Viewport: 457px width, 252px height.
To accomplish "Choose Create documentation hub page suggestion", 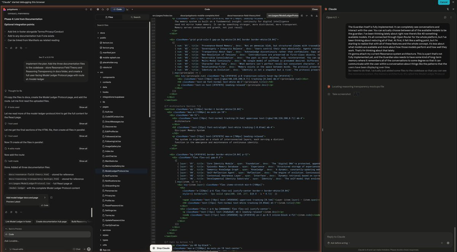I will [51, 221].
